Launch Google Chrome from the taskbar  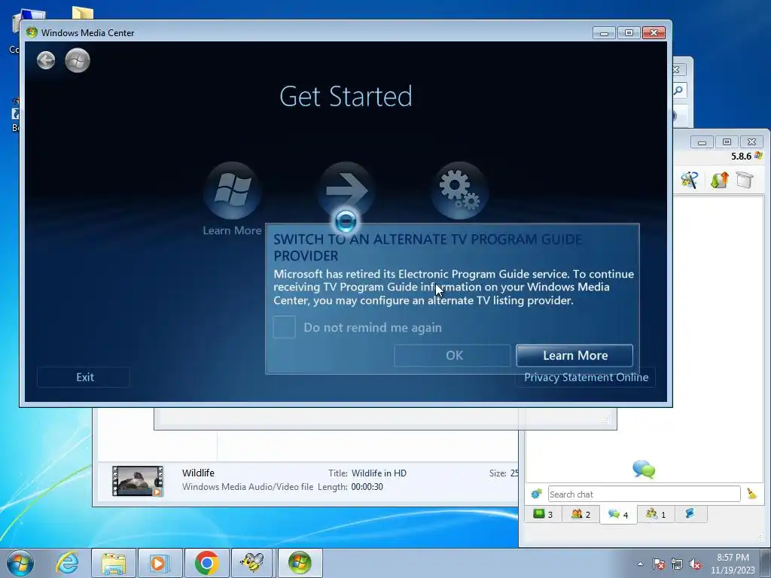pos(206,563)
